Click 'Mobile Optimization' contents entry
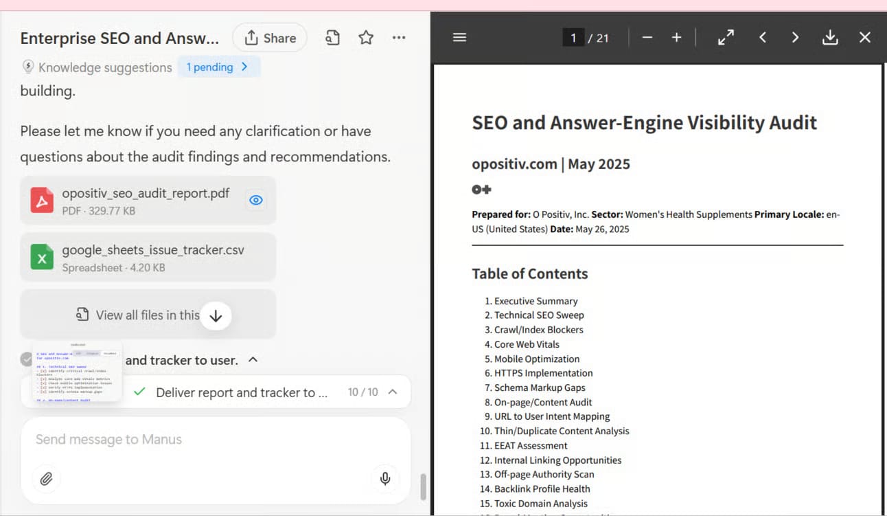887x516 pixels. point(537,359)
